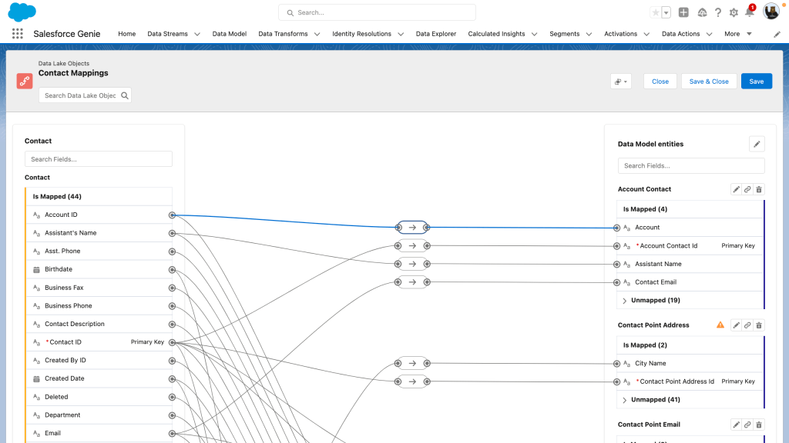Switch to the Data Explorer tab
The width and height of the screenshot is (789, 443).
(435, 34)
